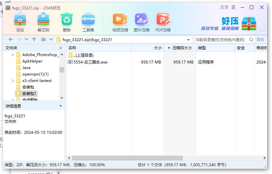
Task: Select the Adobe_Photoshop folder
Action: 38,55
